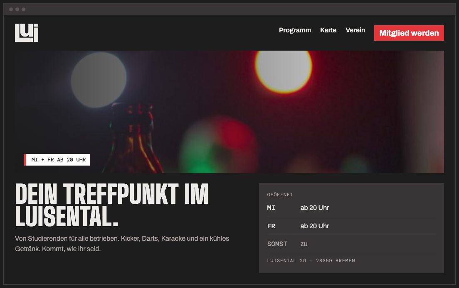This screenshot has height=288, width=459.
Task: Select the 'Dein Treffpunkt im Luisental' headline
Action: point(112,205)
